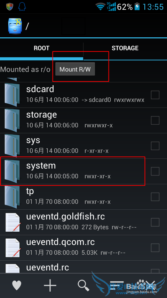This screenshot has width=167, height=298.
Task: Open the sys folder entry
Action: [x=83, y=146]
